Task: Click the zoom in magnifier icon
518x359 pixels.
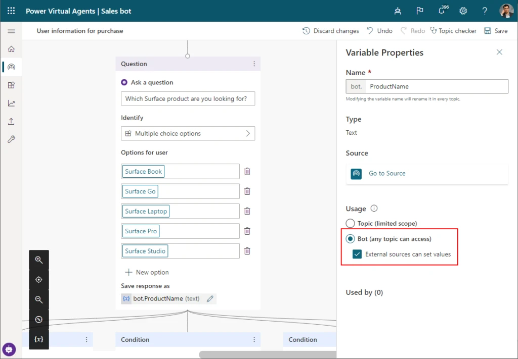Action: (39, 260)
